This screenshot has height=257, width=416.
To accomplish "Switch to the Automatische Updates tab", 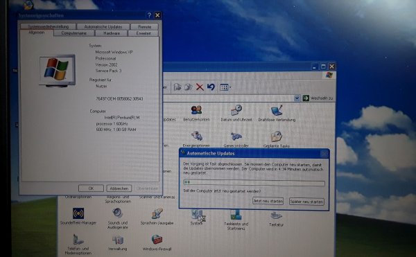I will 103,26.
